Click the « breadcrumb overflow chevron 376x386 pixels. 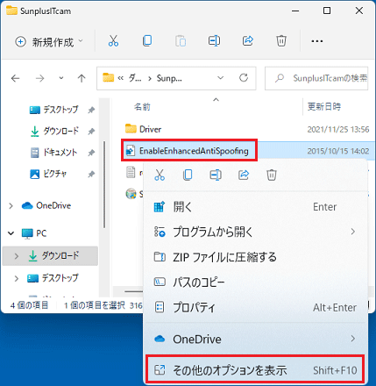click(120, 78)
